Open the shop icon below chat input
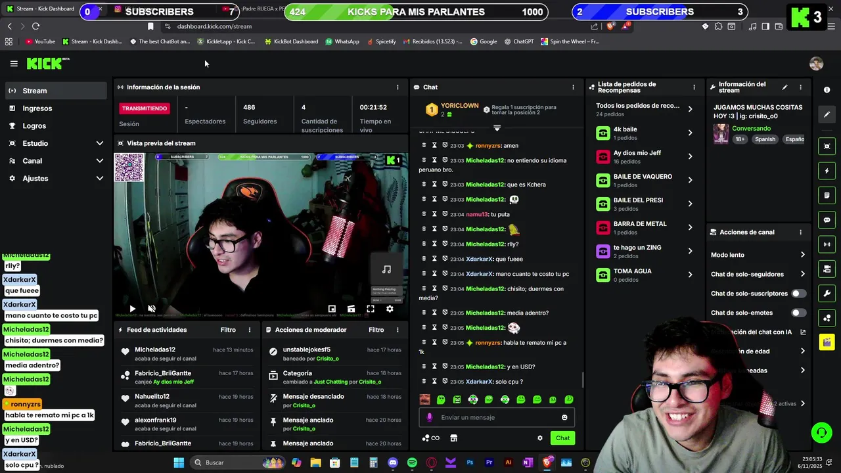841x473 pixels. click(x=453, y=438)
